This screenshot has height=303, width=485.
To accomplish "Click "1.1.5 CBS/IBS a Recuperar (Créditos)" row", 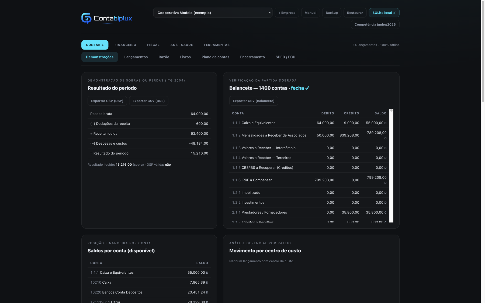I will pyautogui.click(x=309, y=168).
